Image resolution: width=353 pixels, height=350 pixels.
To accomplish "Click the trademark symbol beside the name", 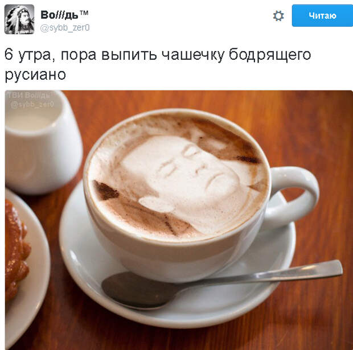I will (84, 13).
